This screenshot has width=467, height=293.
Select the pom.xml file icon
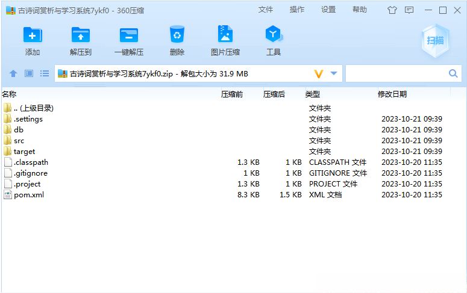click(x=8, y=194)
